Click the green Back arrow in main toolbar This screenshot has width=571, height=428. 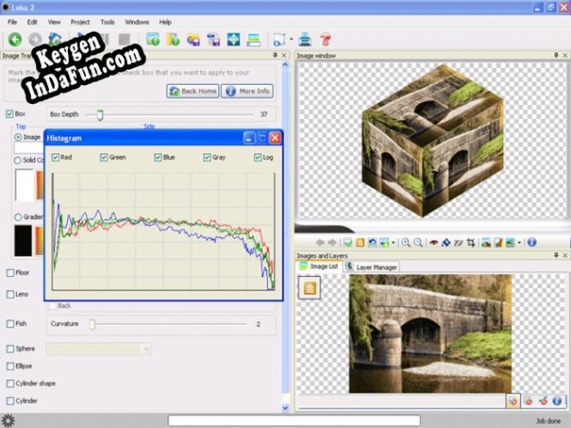[14, 39]
